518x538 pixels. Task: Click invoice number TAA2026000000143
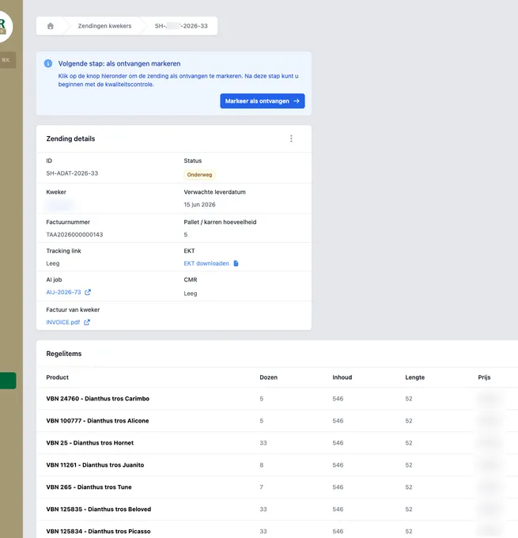[74, 235]
